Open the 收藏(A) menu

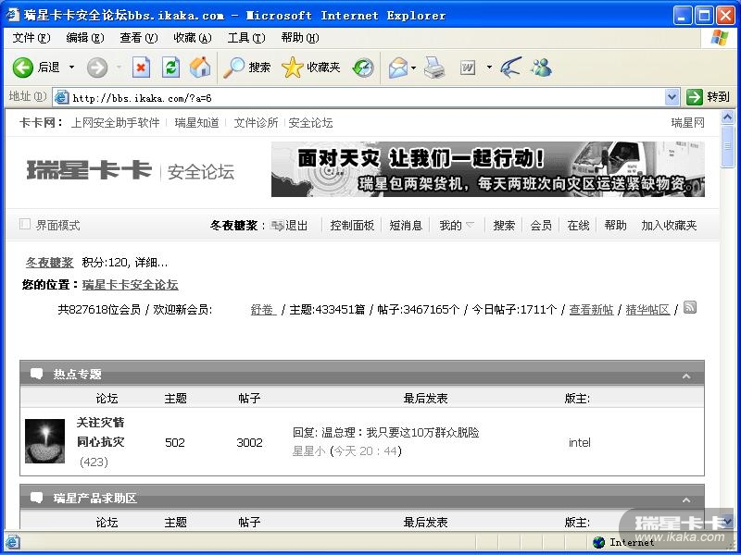point(193,38)
